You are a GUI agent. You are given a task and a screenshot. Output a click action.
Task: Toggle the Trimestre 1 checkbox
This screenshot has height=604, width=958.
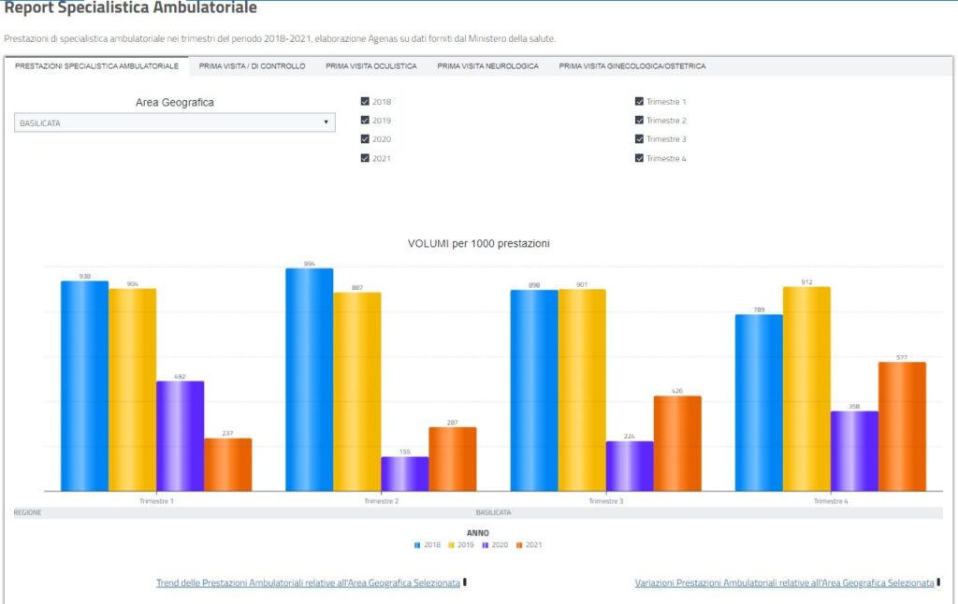639,101
